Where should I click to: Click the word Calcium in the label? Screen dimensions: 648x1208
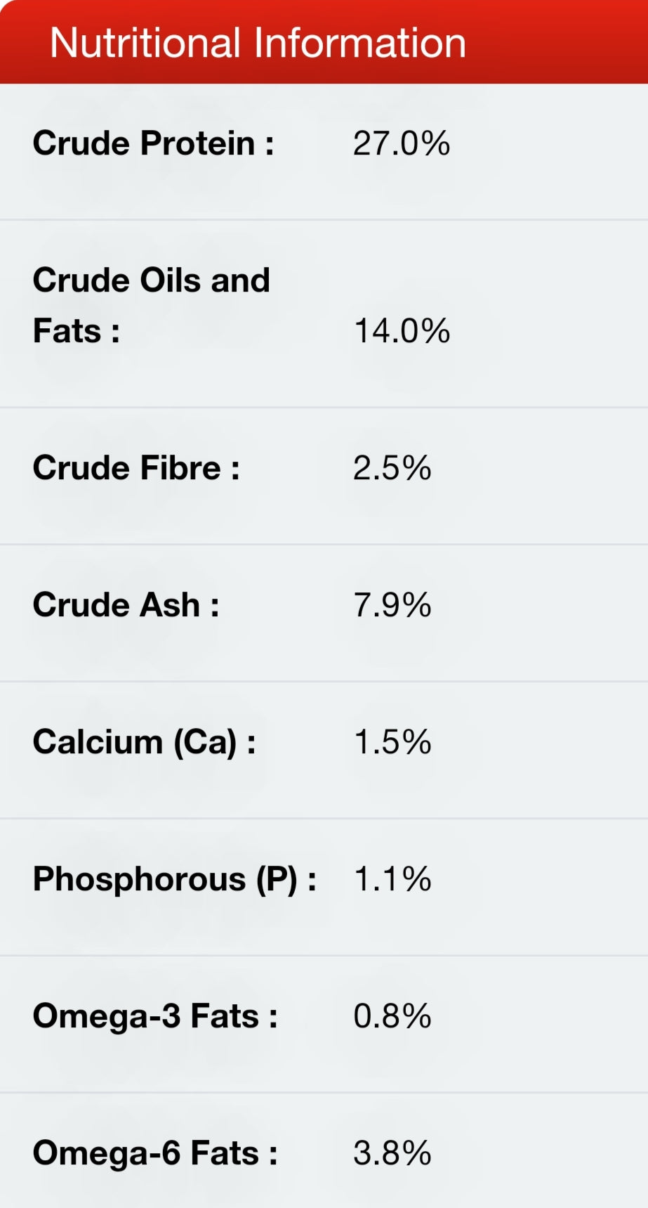(98, 742)
